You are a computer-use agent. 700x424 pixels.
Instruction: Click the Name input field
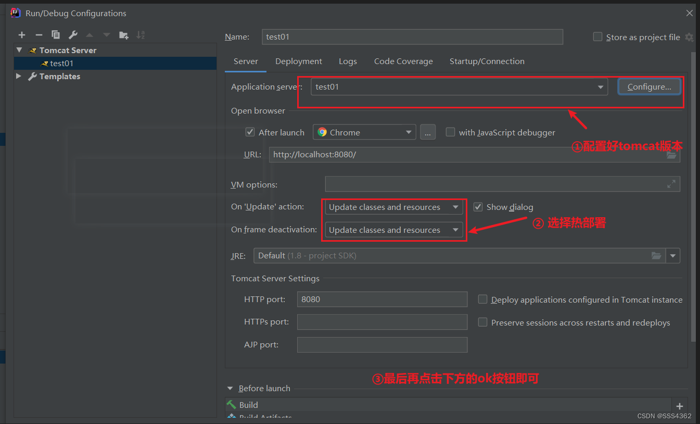(412, 37)
